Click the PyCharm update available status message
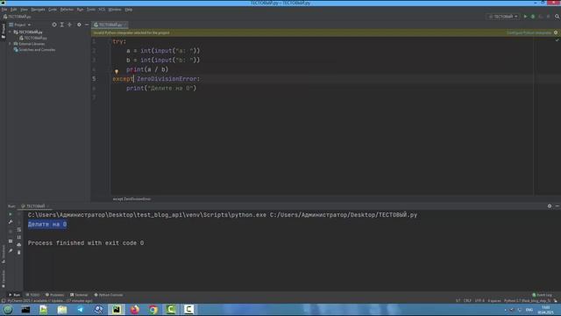The width and height of the screenshot is (561, 316). click(x=50, y=300)
